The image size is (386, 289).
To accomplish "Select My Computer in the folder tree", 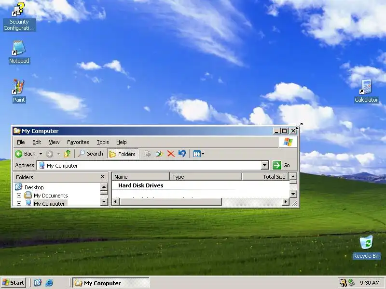I will click(x=49, y=203).
